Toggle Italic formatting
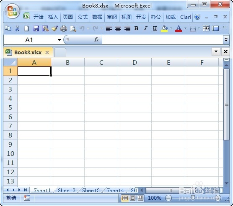The height and width of the screenshot is (206, 233). click(x=146, y=28)
